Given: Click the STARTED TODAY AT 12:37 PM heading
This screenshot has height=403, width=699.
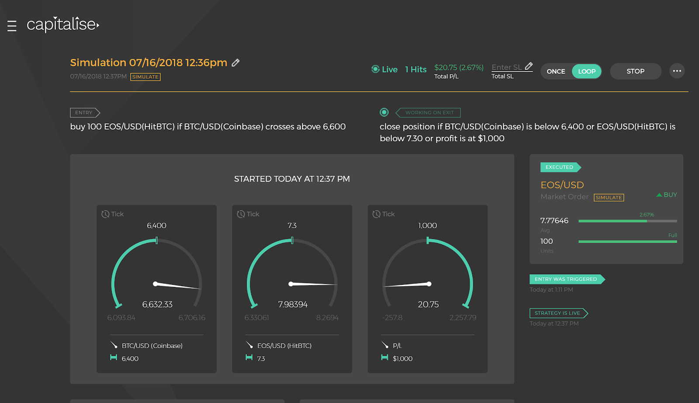Looking at the screenshot, I should coord(292,179).
